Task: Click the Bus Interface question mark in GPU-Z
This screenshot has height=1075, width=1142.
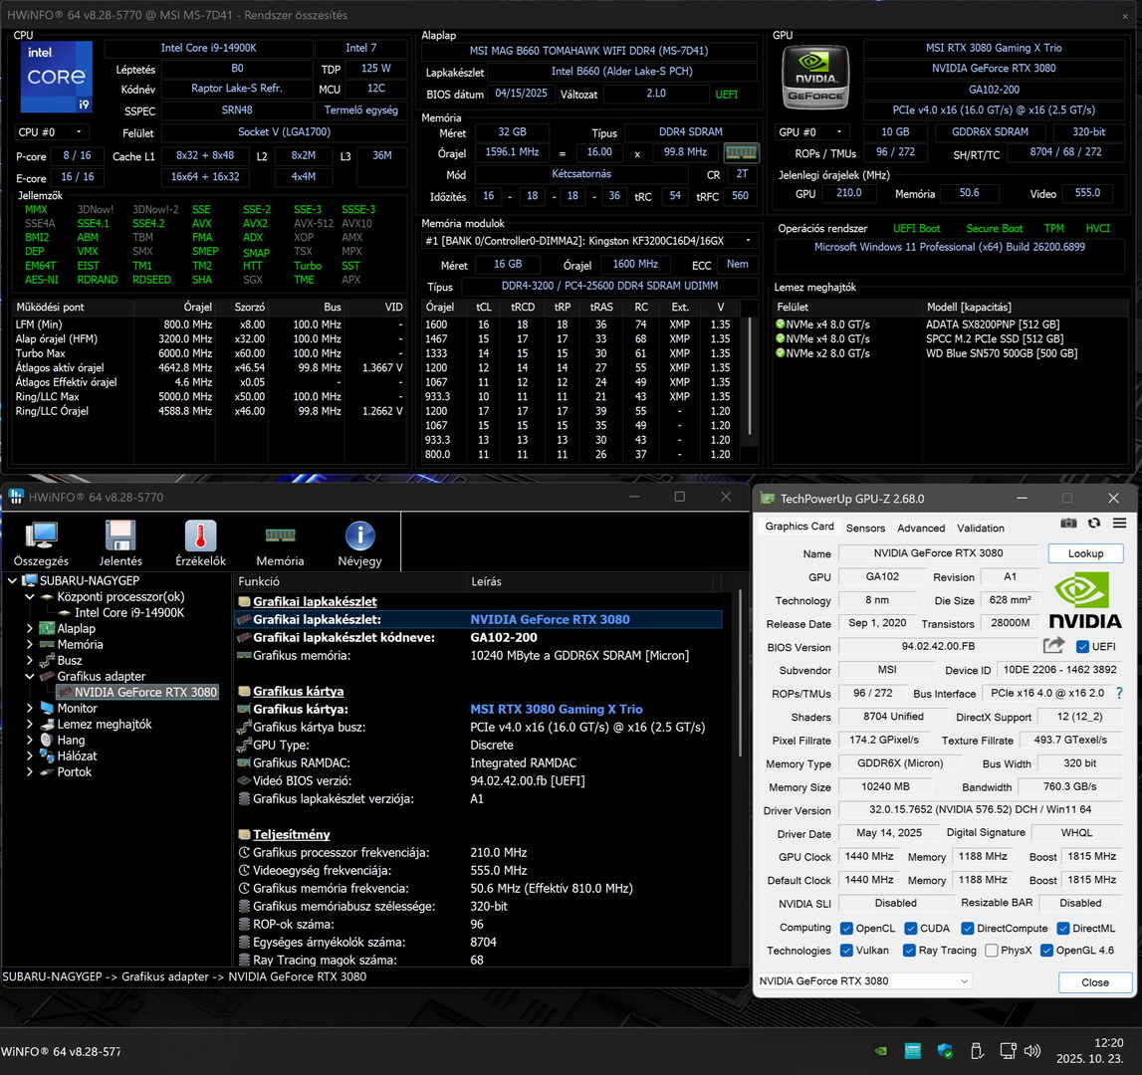Action: click(1119, 693)
